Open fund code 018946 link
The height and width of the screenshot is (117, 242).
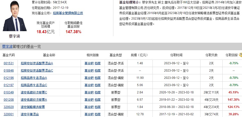(9, 71)
